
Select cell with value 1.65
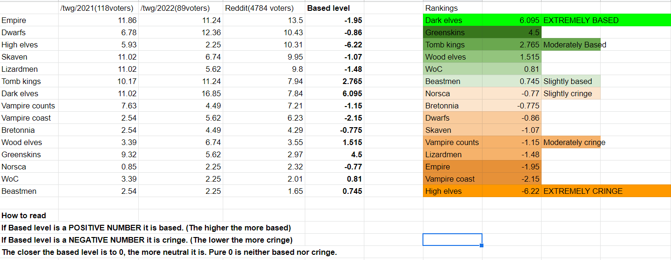pos(264,191)
